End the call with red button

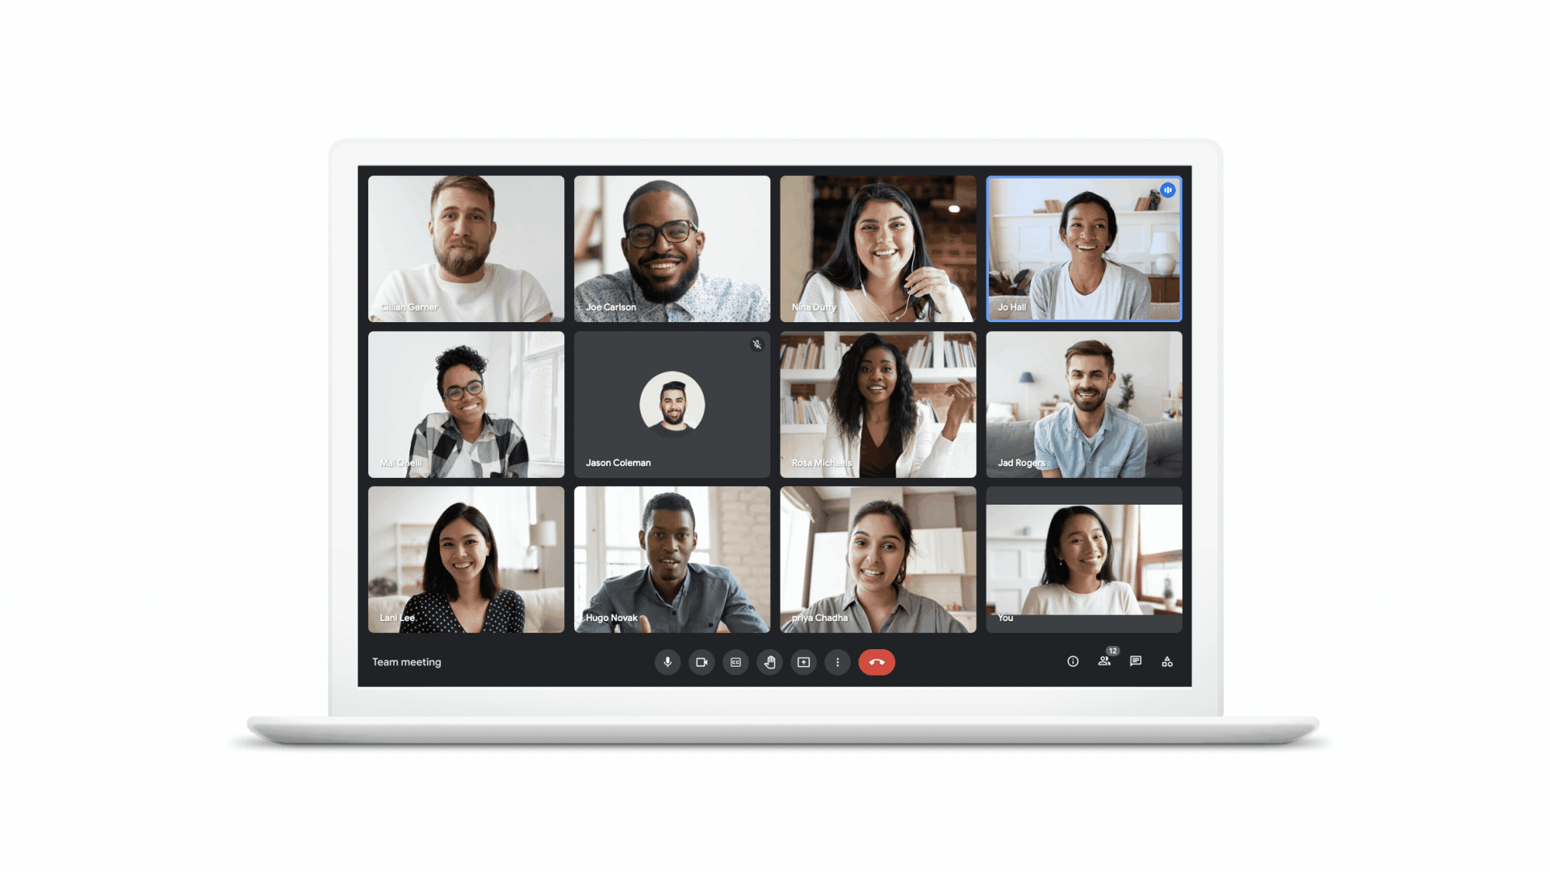(879, 662)
